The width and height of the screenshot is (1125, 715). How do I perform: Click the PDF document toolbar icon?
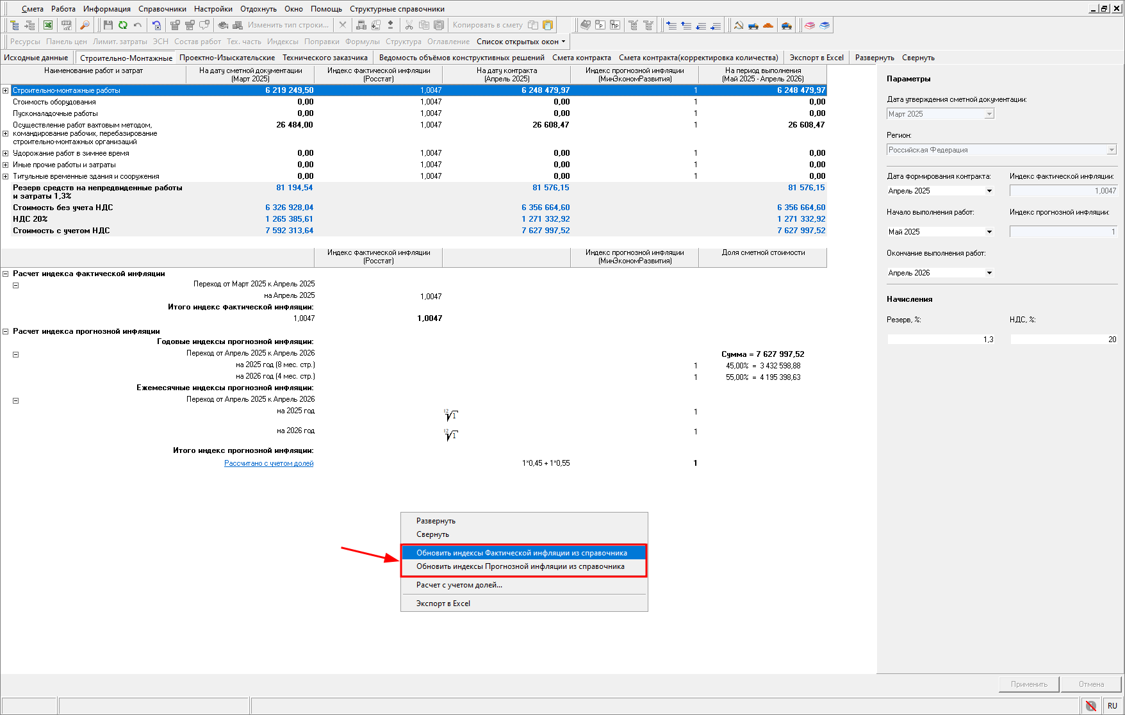tap(66, 25)
